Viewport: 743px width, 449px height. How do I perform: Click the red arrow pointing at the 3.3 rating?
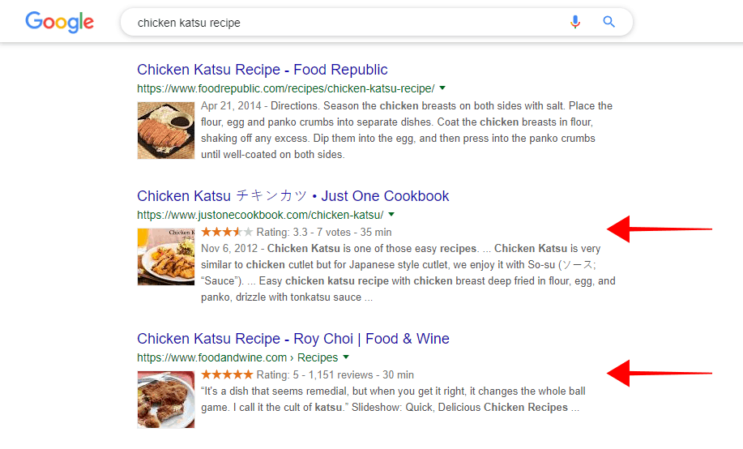point(658,229)
